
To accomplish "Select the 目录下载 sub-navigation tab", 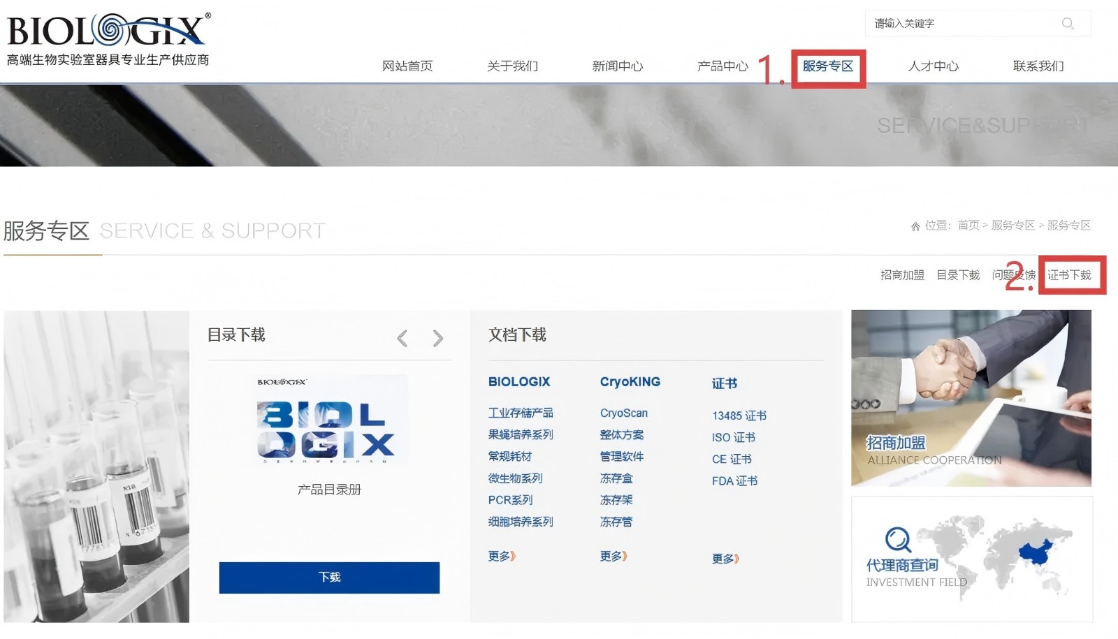I will [x=958, y=275].
